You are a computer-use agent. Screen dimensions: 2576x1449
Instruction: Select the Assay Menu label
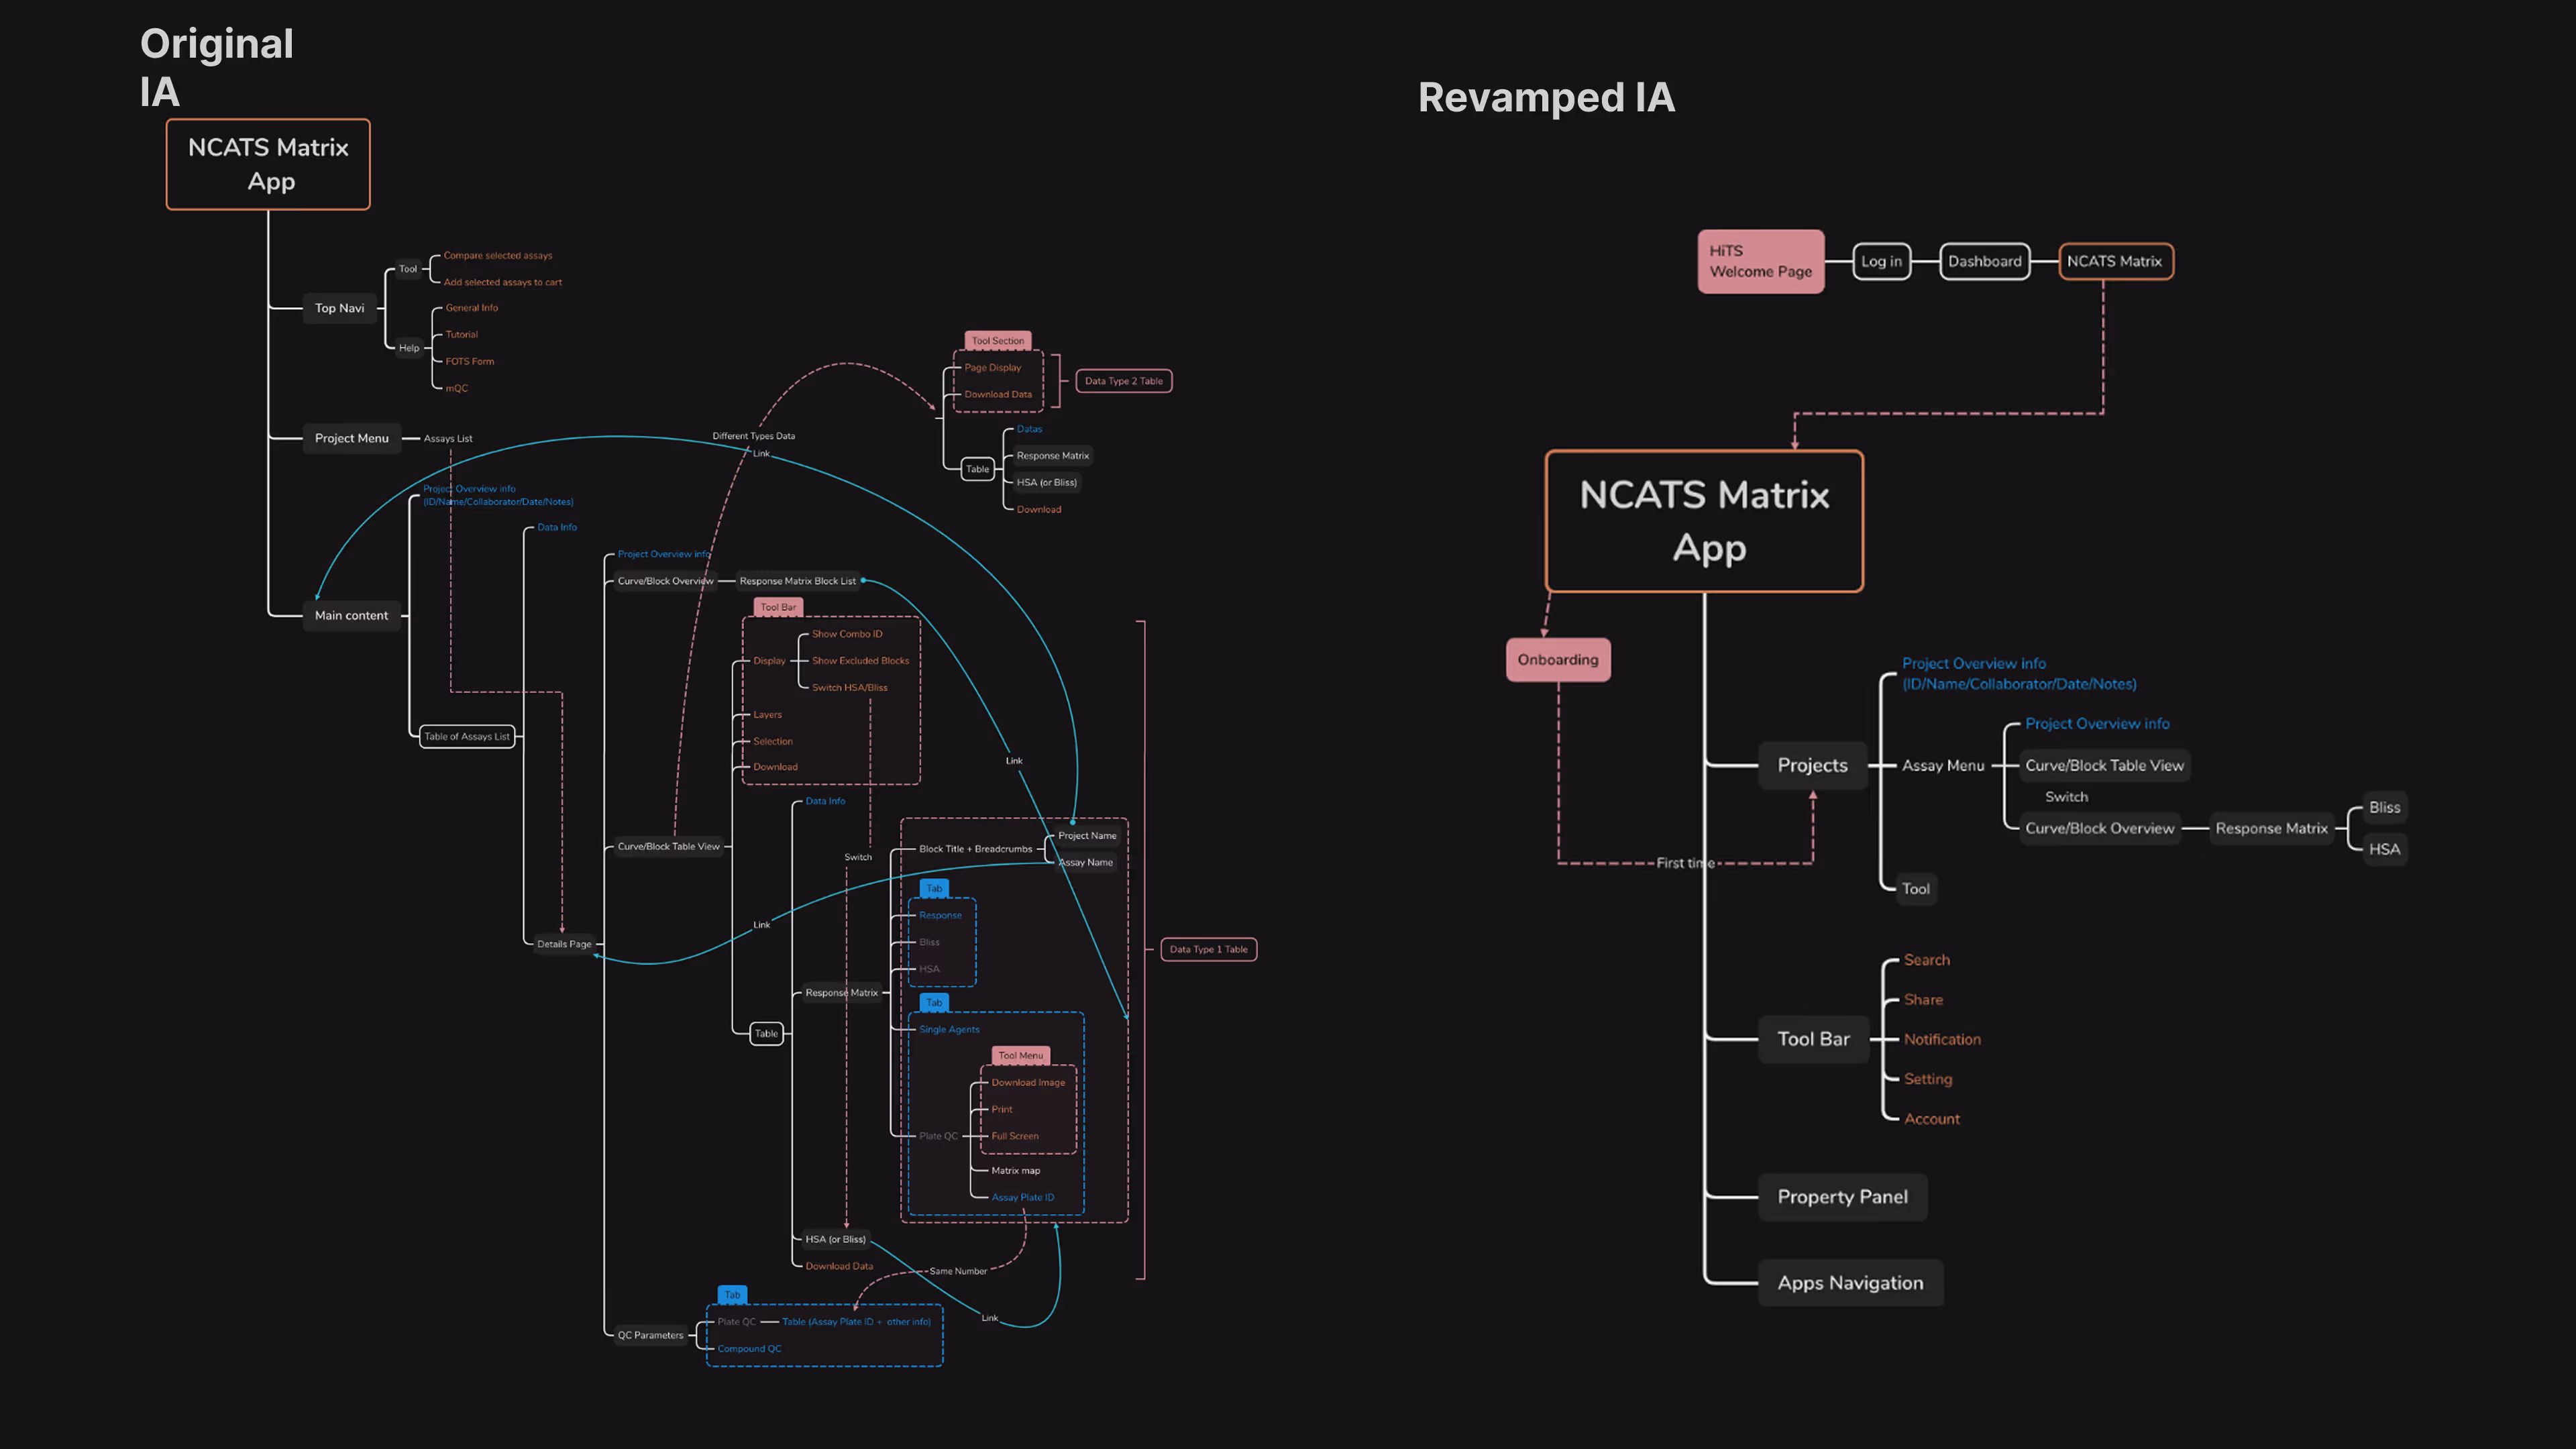(1942, 765)
